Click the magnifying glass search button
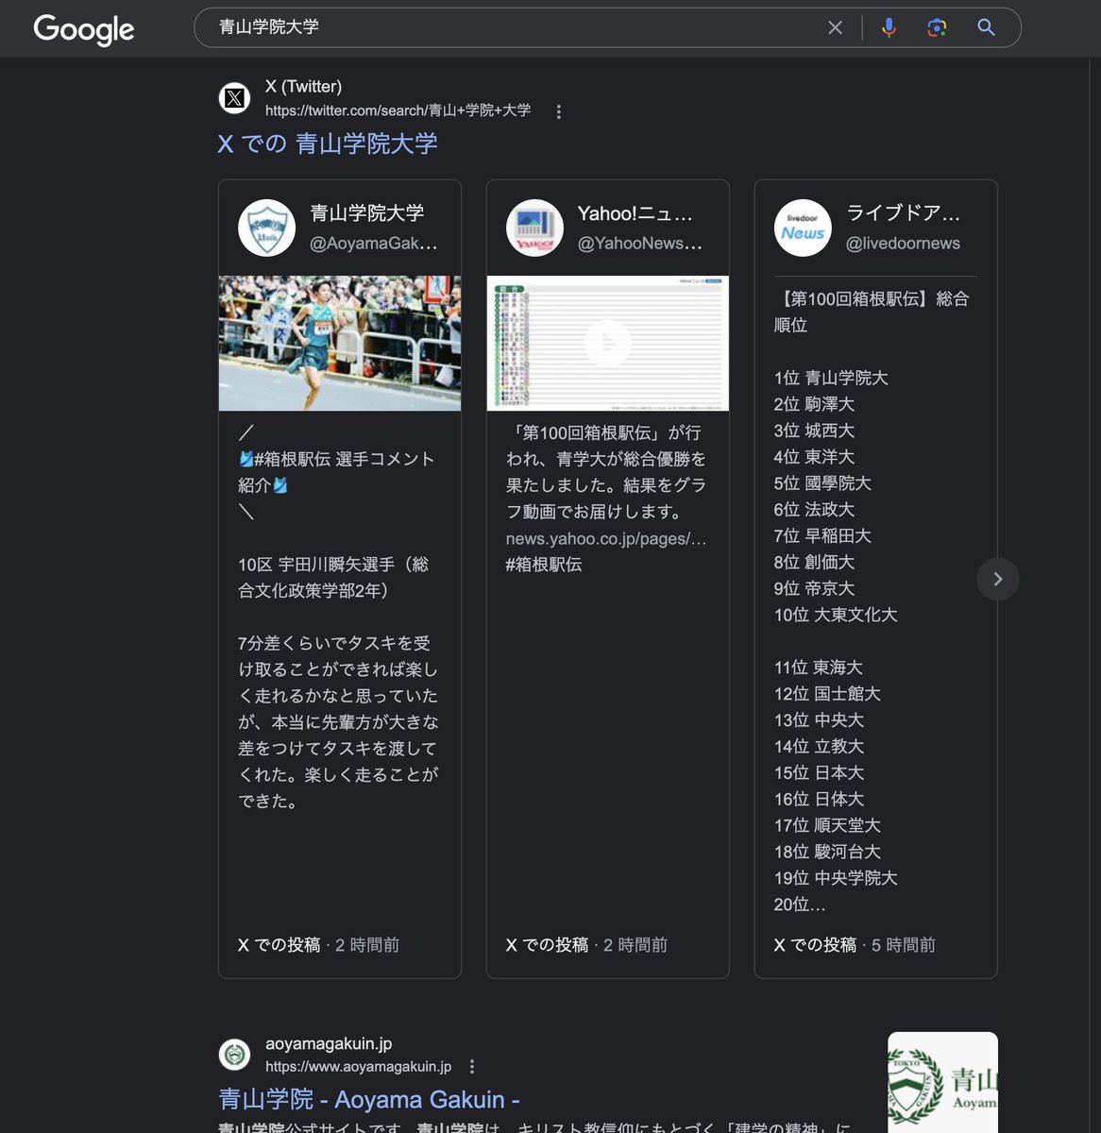This screenshot has width=1101, height=1133. pos(986,28)
